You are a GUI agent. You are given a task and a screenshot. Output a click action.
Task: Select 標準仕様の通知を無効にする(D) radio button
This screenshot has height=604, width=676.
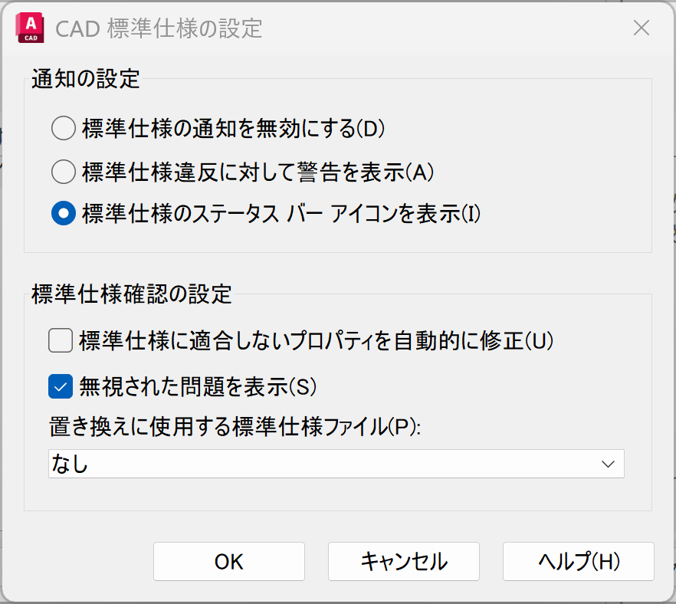point(63,128)
